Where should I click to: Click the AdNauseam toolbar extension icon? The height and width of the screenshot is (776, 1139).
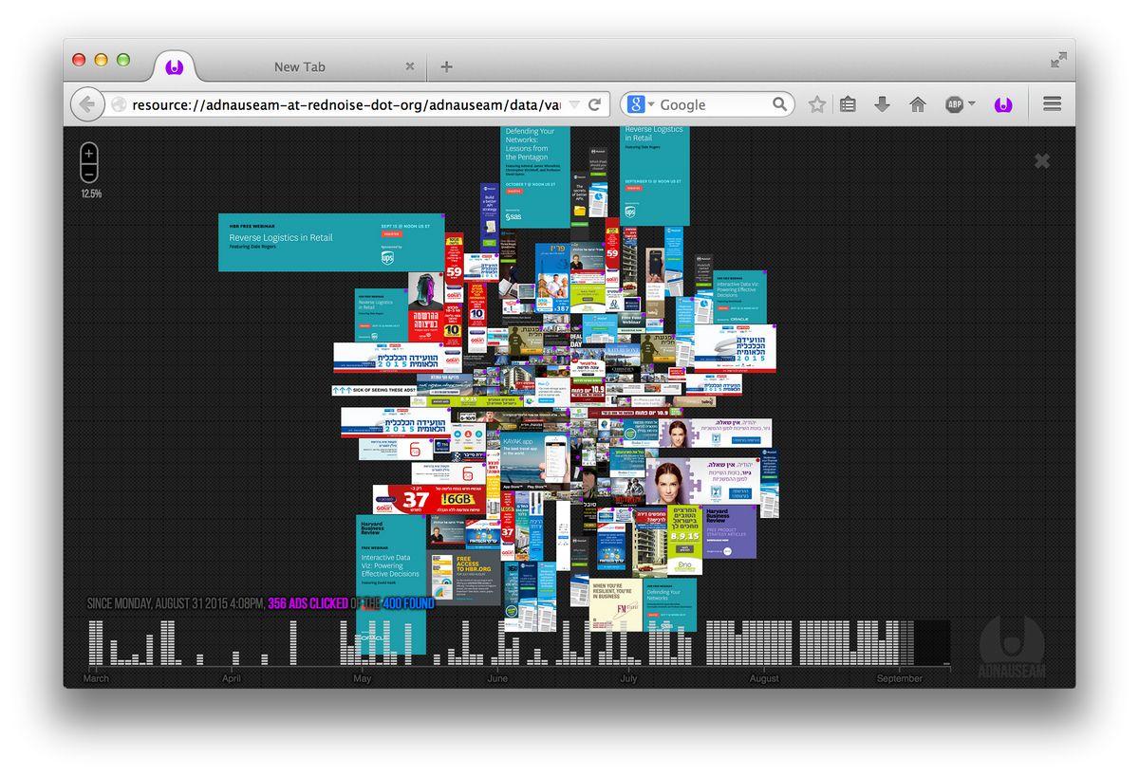coord(1003,104)
